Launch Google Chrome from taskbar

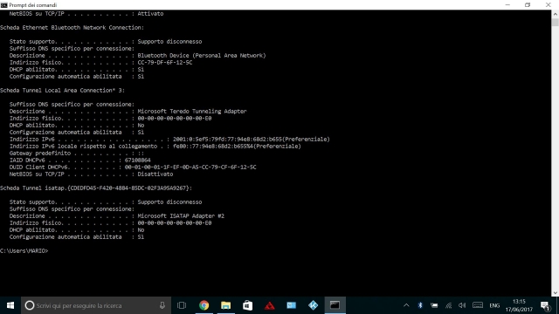pos(204,305)
